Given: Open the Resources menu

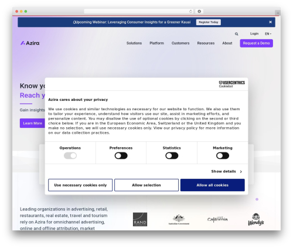Looking at the screenshot, I should tap(206, 43).
